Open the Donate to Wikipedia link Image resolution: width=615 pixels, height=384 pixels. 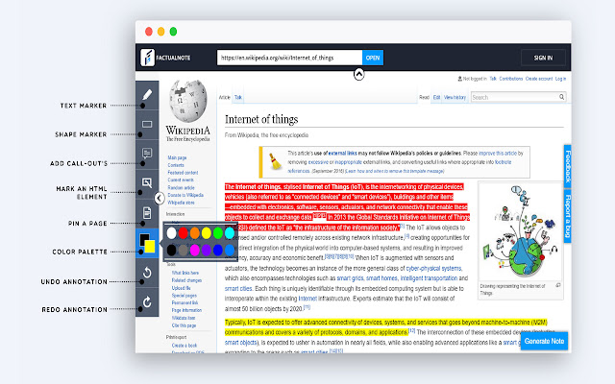185,195
